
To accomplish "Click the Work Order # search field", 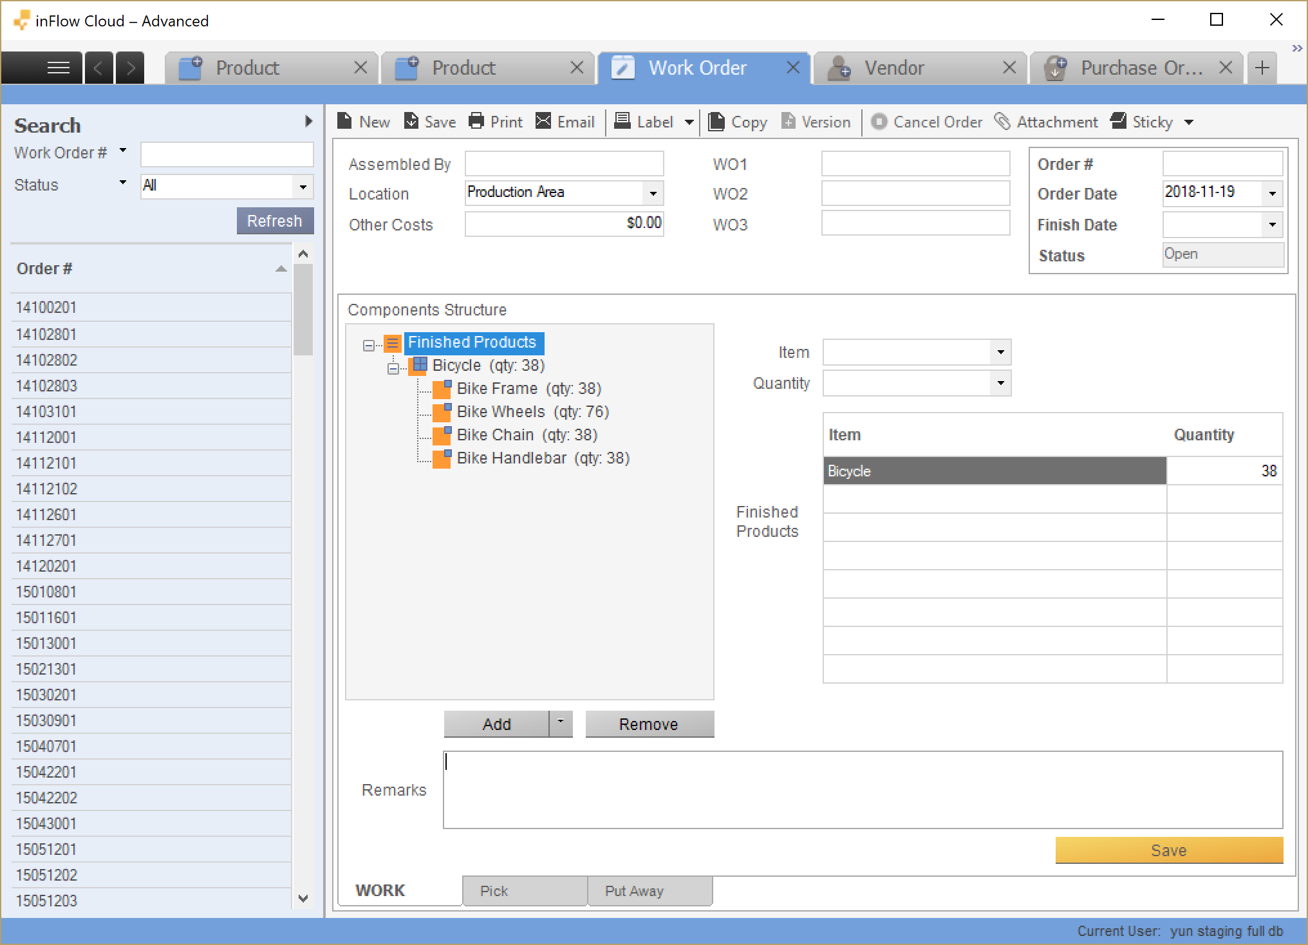I will pyautogui.click(x=227, y=154).
